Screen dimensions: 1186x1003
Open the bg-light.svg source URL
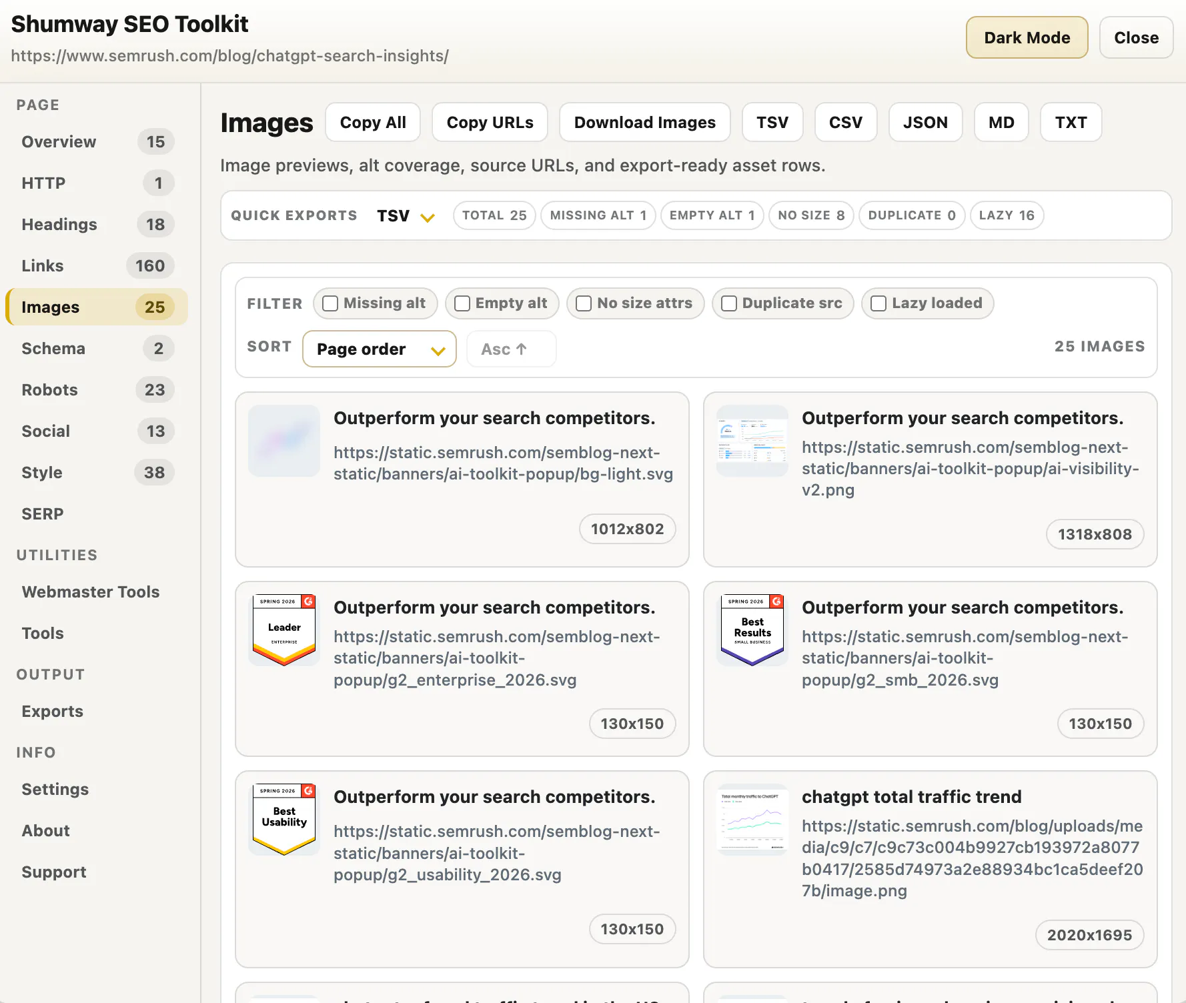[x=504, y=463]
